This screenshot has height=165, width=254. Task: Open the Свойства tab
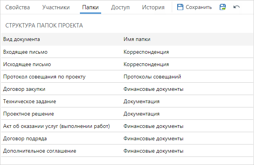[x=17, y=7]
